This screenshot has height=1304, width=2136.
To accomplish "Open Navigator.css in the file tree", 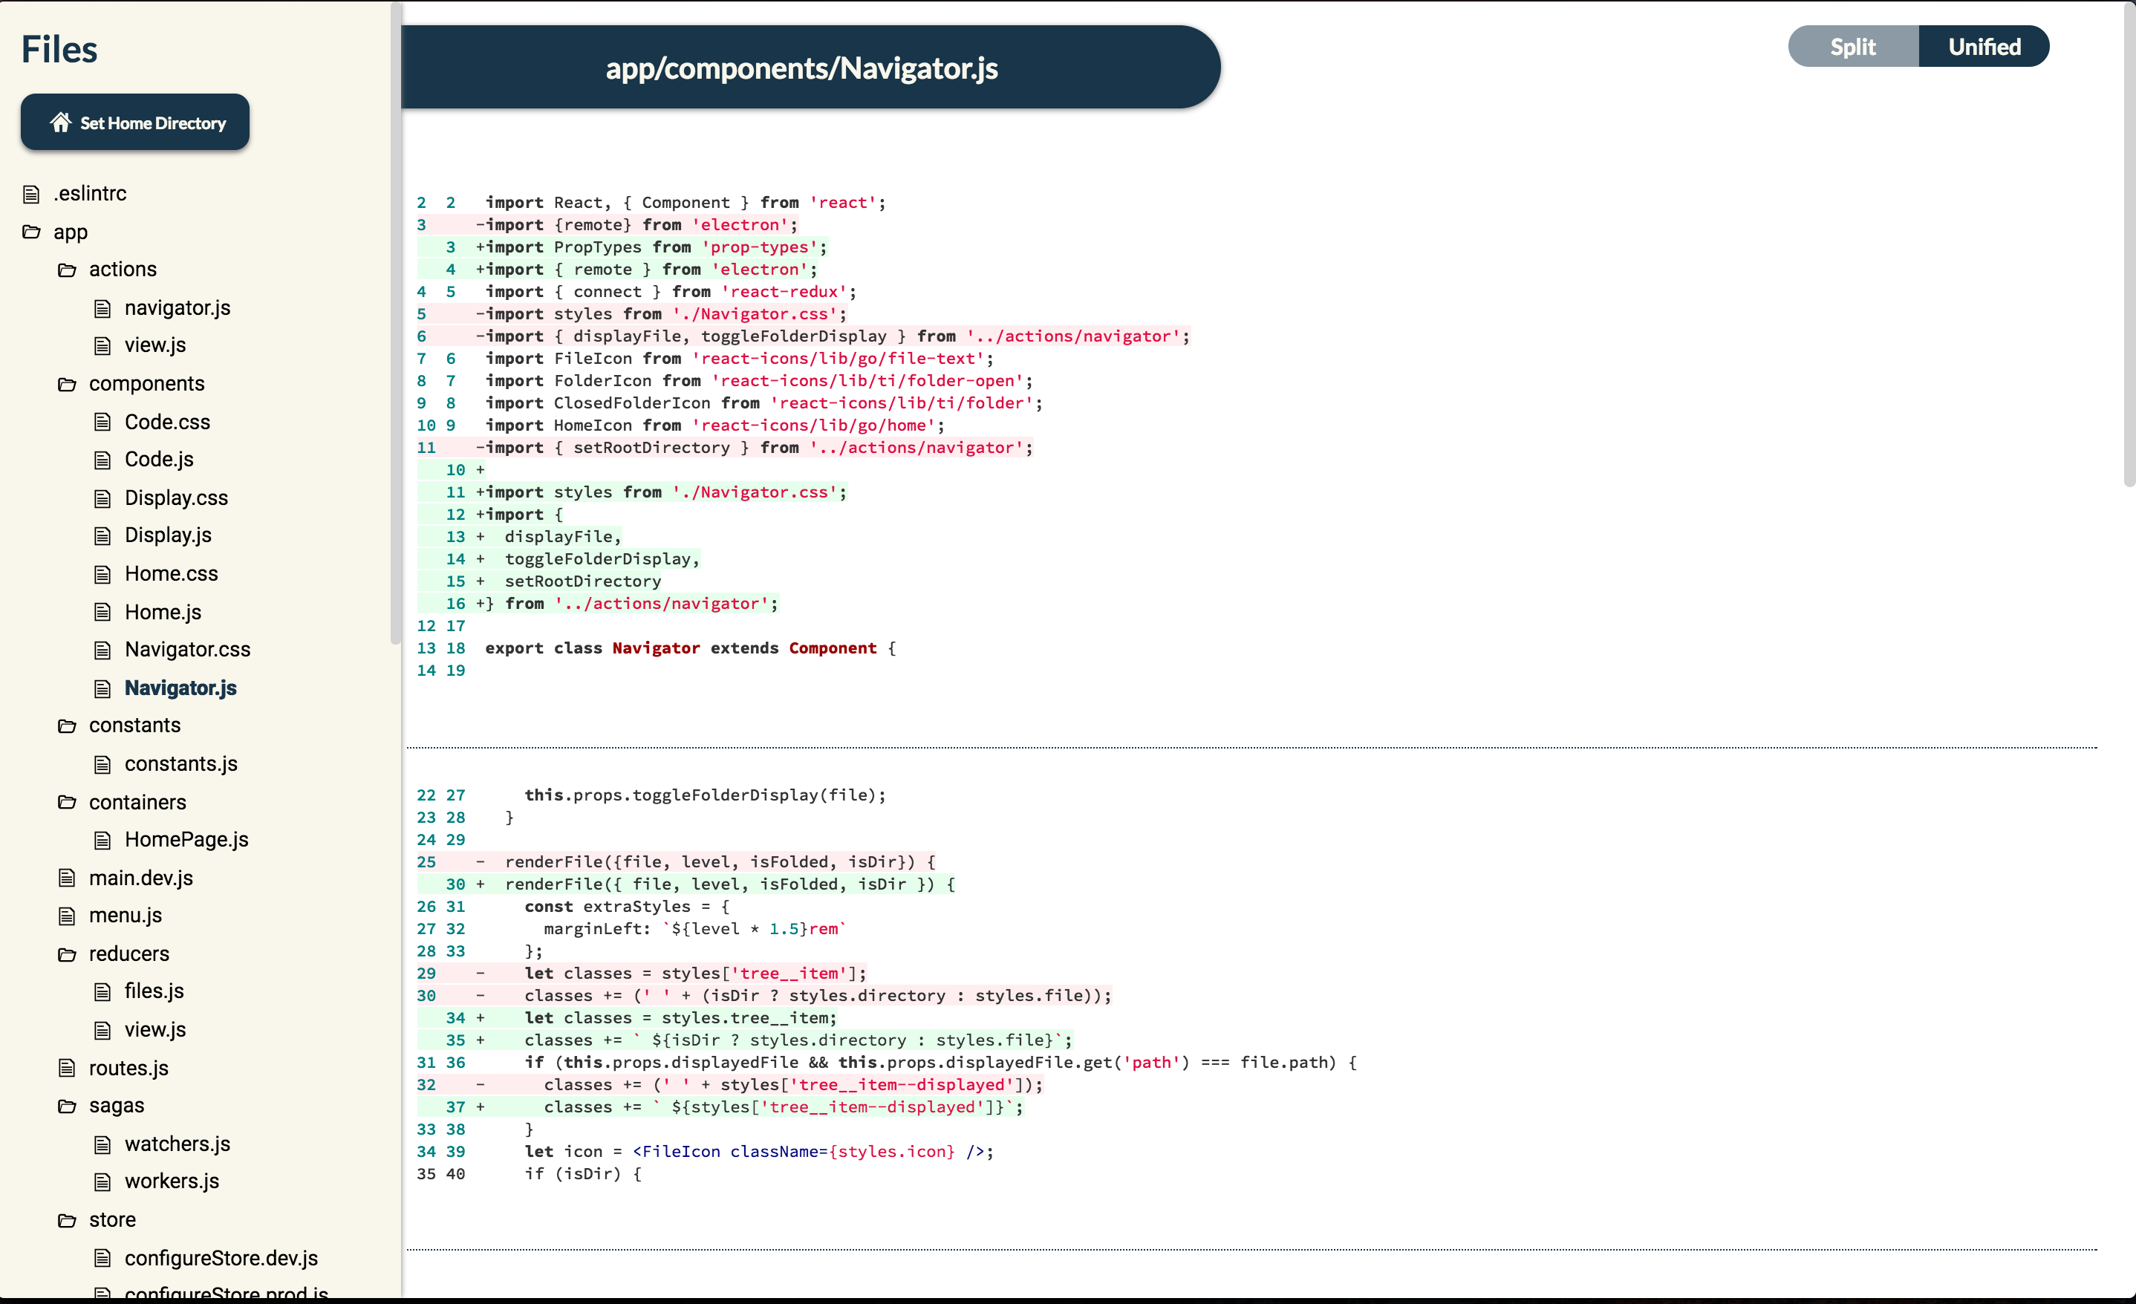I will (x=187, y=649).
